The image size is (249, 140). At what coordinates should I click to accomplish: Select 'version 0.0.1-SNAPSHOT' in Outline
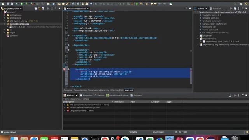point(213,24)
